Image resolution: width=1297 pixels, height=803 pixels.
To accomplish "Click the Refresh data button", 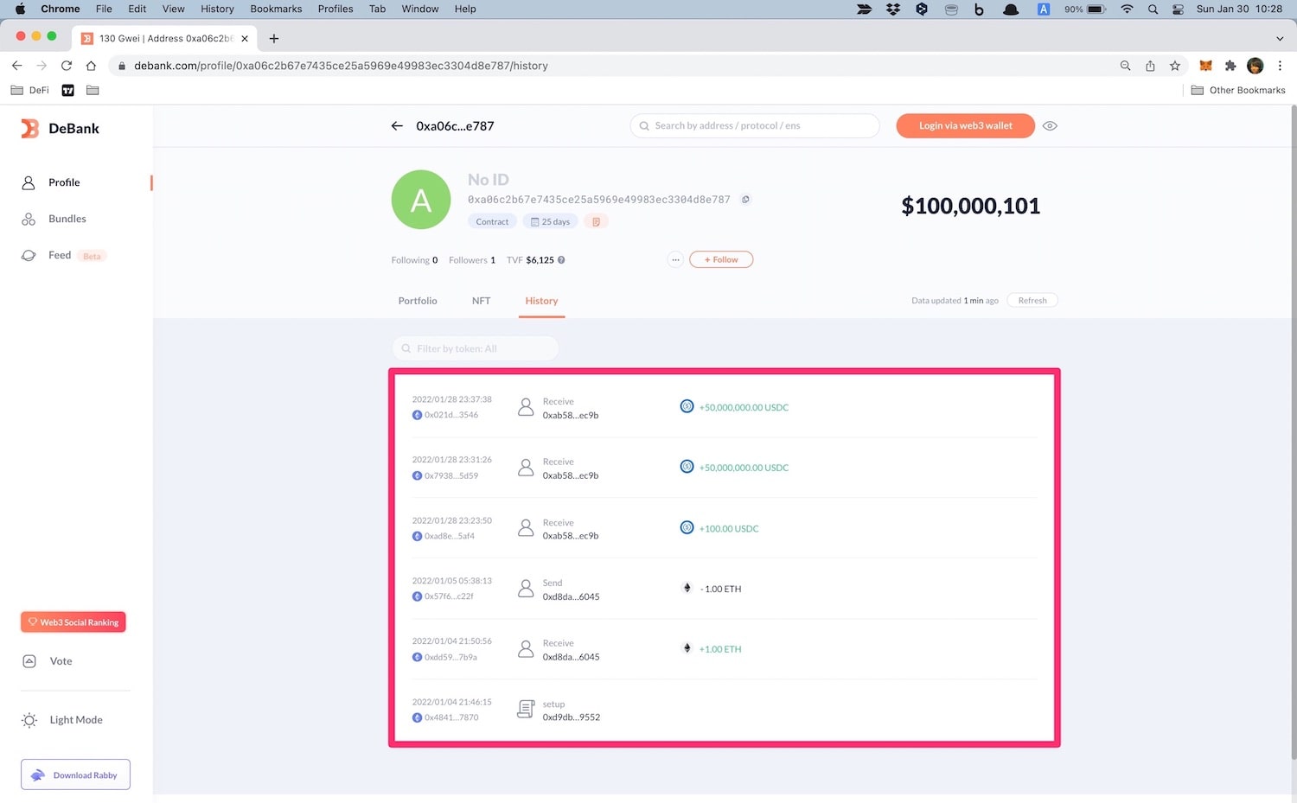I will 1032,301.
